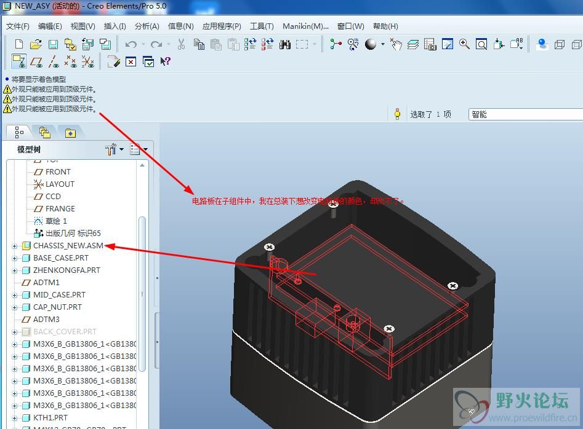Open the model tree settings dropdown

(114, 149)
